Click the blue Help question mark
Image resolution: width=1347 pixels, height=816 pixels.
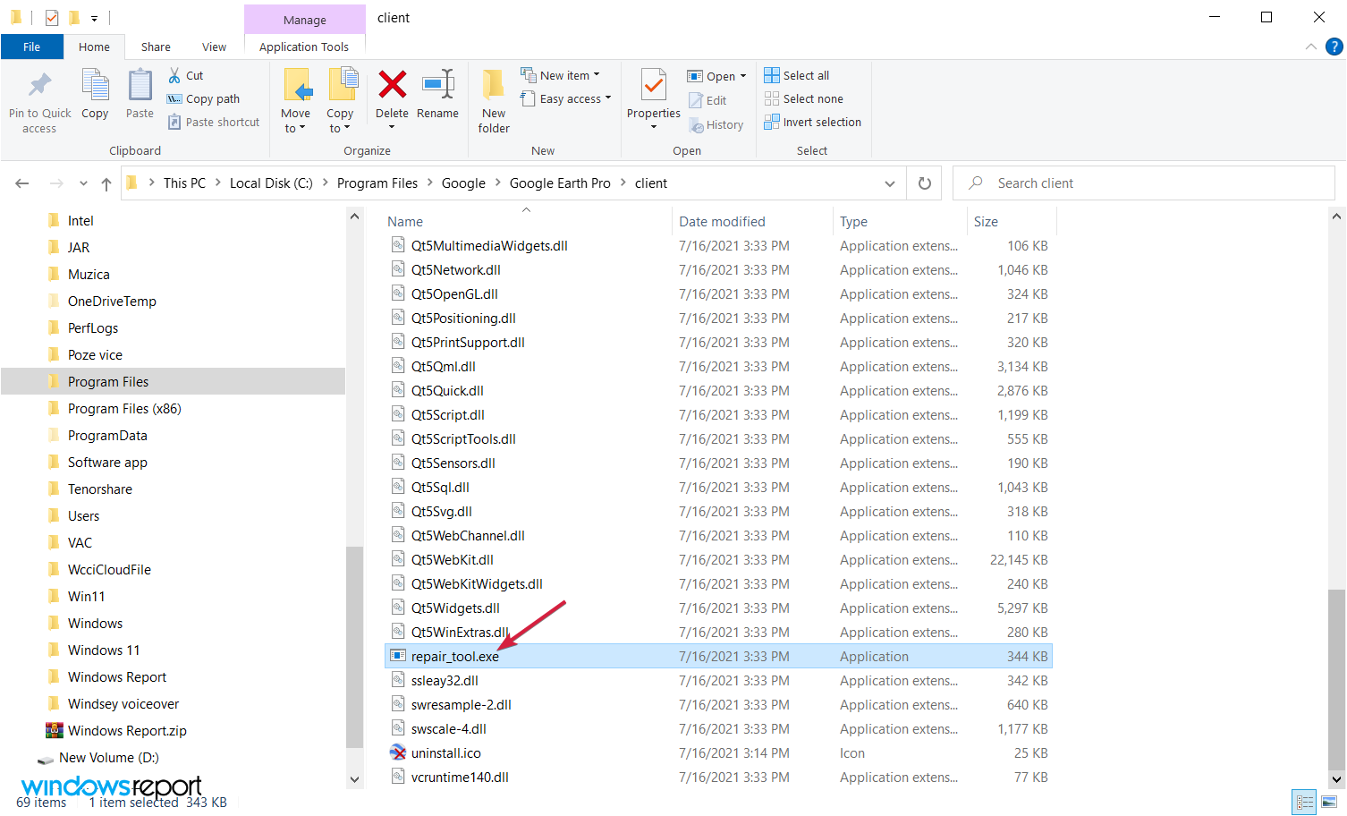tap(1334, 47)
